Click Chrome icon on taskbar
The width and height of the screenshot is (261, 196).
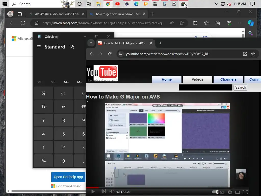(108, 4)
